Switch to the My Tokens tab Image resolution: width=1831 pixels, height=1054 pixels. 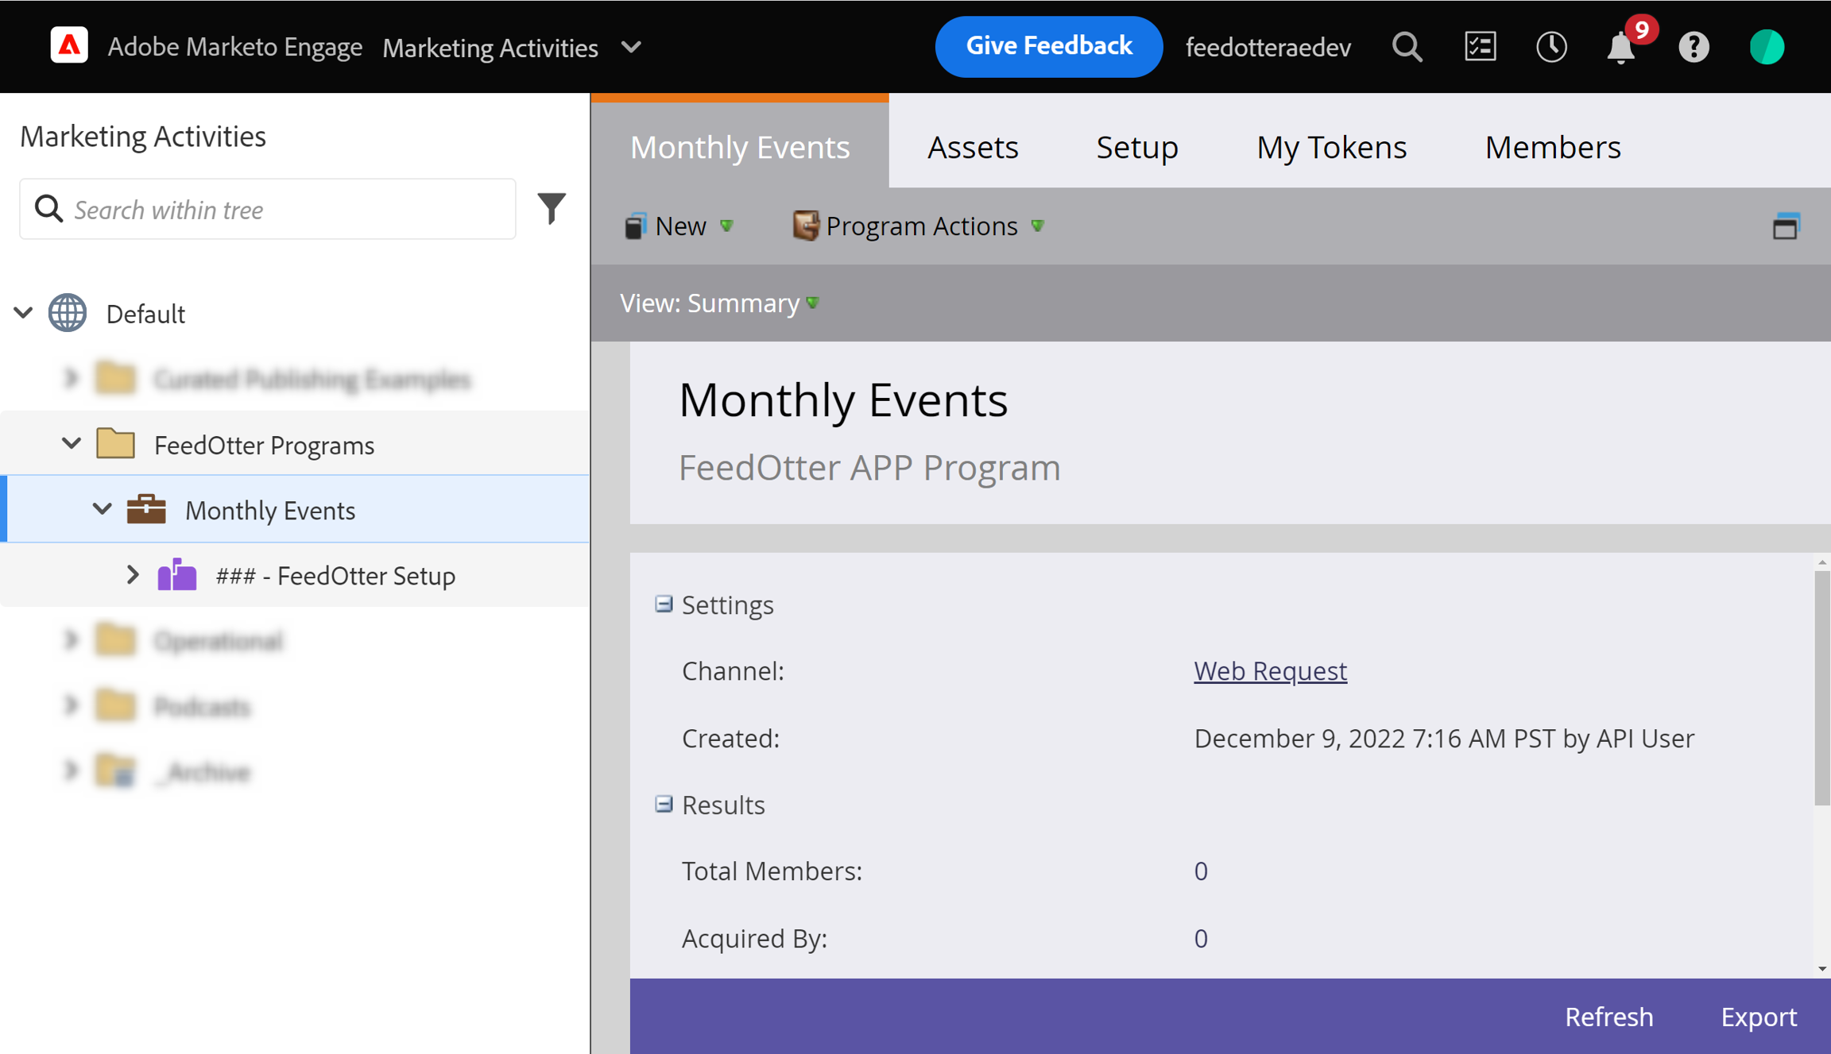(1331, 148)
